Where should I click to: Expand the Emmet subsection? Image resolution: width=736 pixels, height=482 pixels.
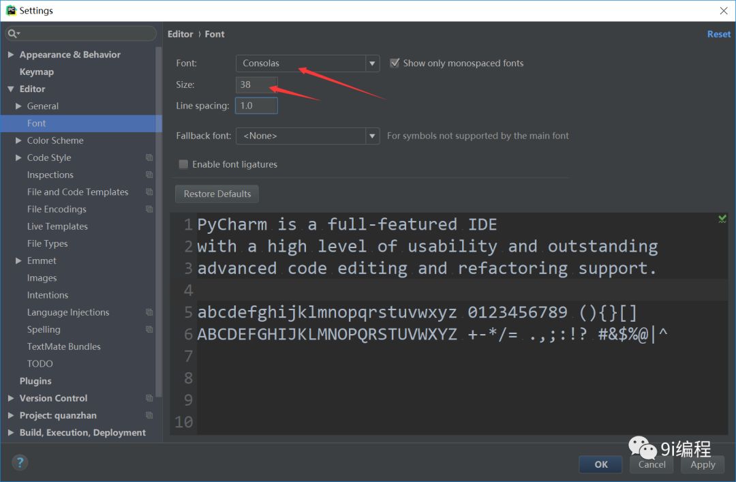18,260
